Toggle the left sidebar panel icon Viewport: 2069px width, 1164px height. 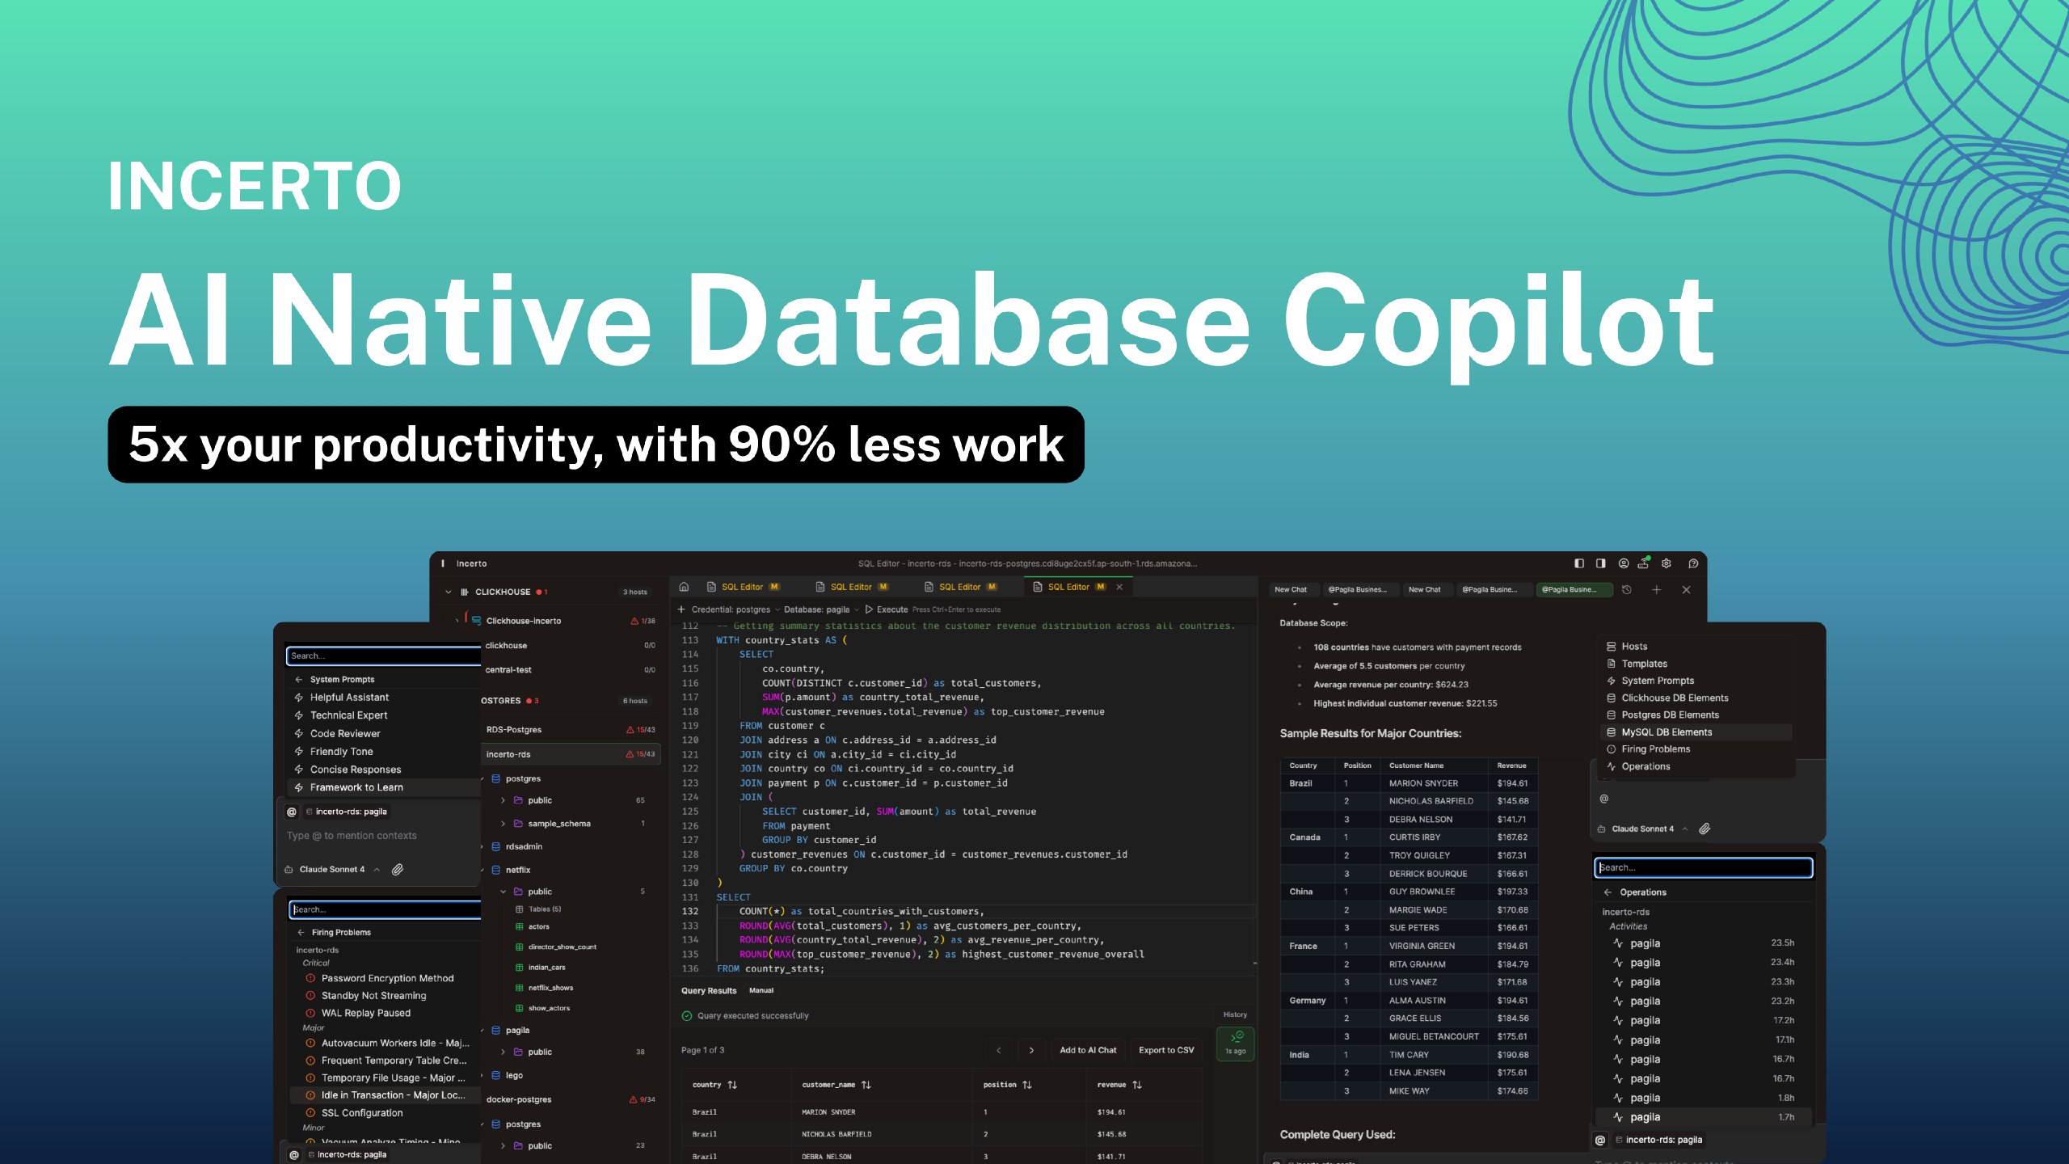[x=1578, y=563]
